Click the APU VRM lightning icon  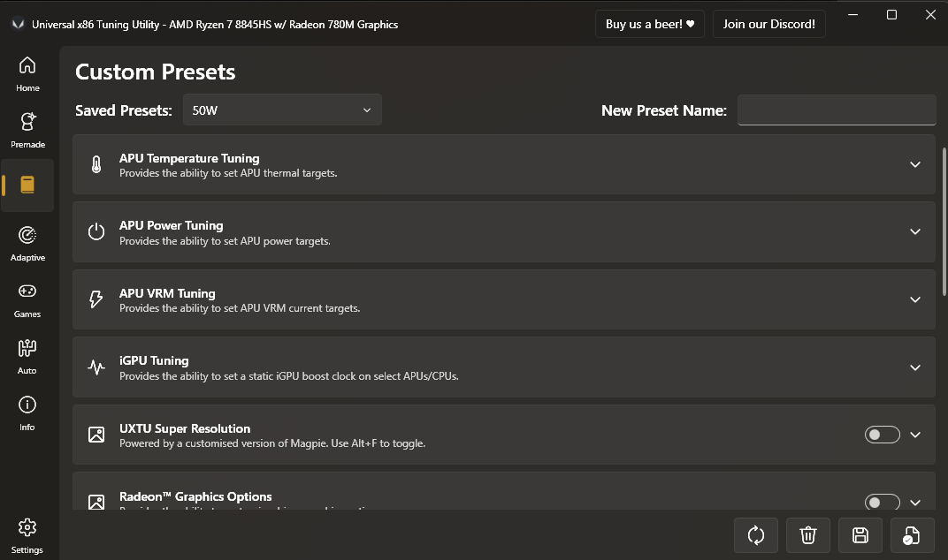pos(96,299)
